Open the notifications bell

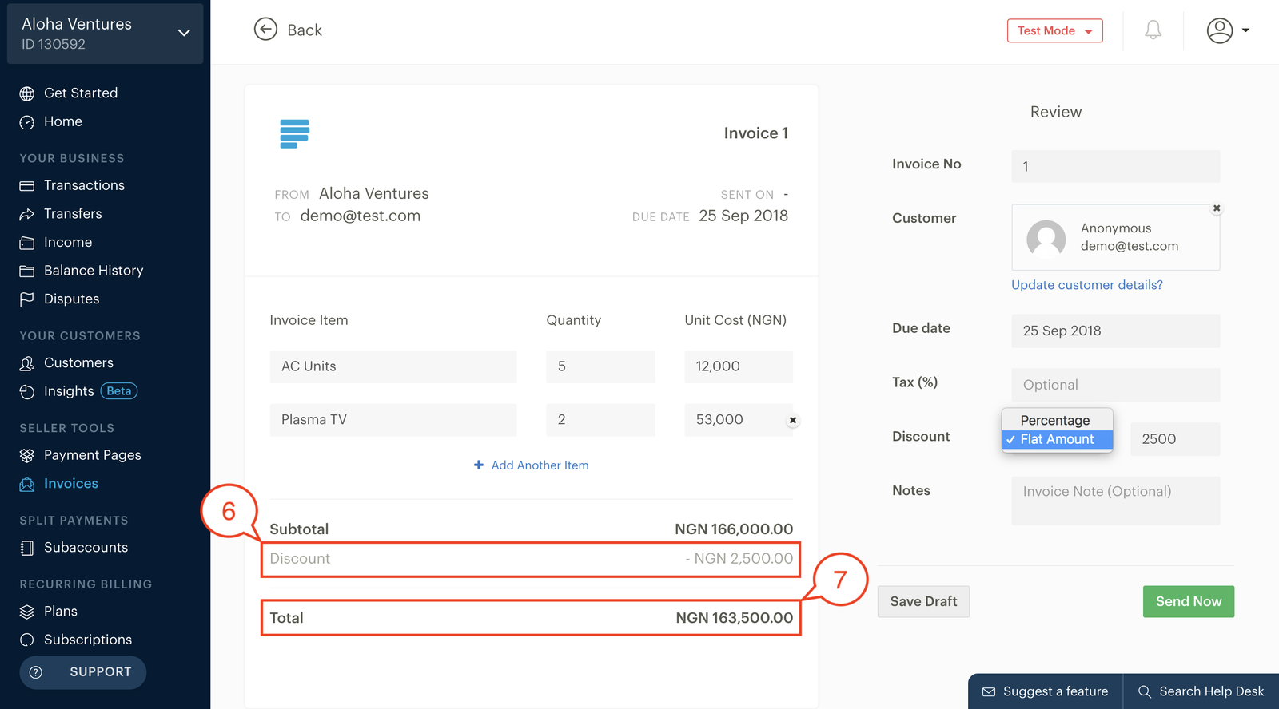1153,30
